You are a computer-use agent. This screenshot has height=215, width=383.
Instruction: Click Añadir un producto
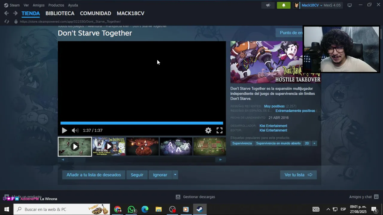(23, 196)
